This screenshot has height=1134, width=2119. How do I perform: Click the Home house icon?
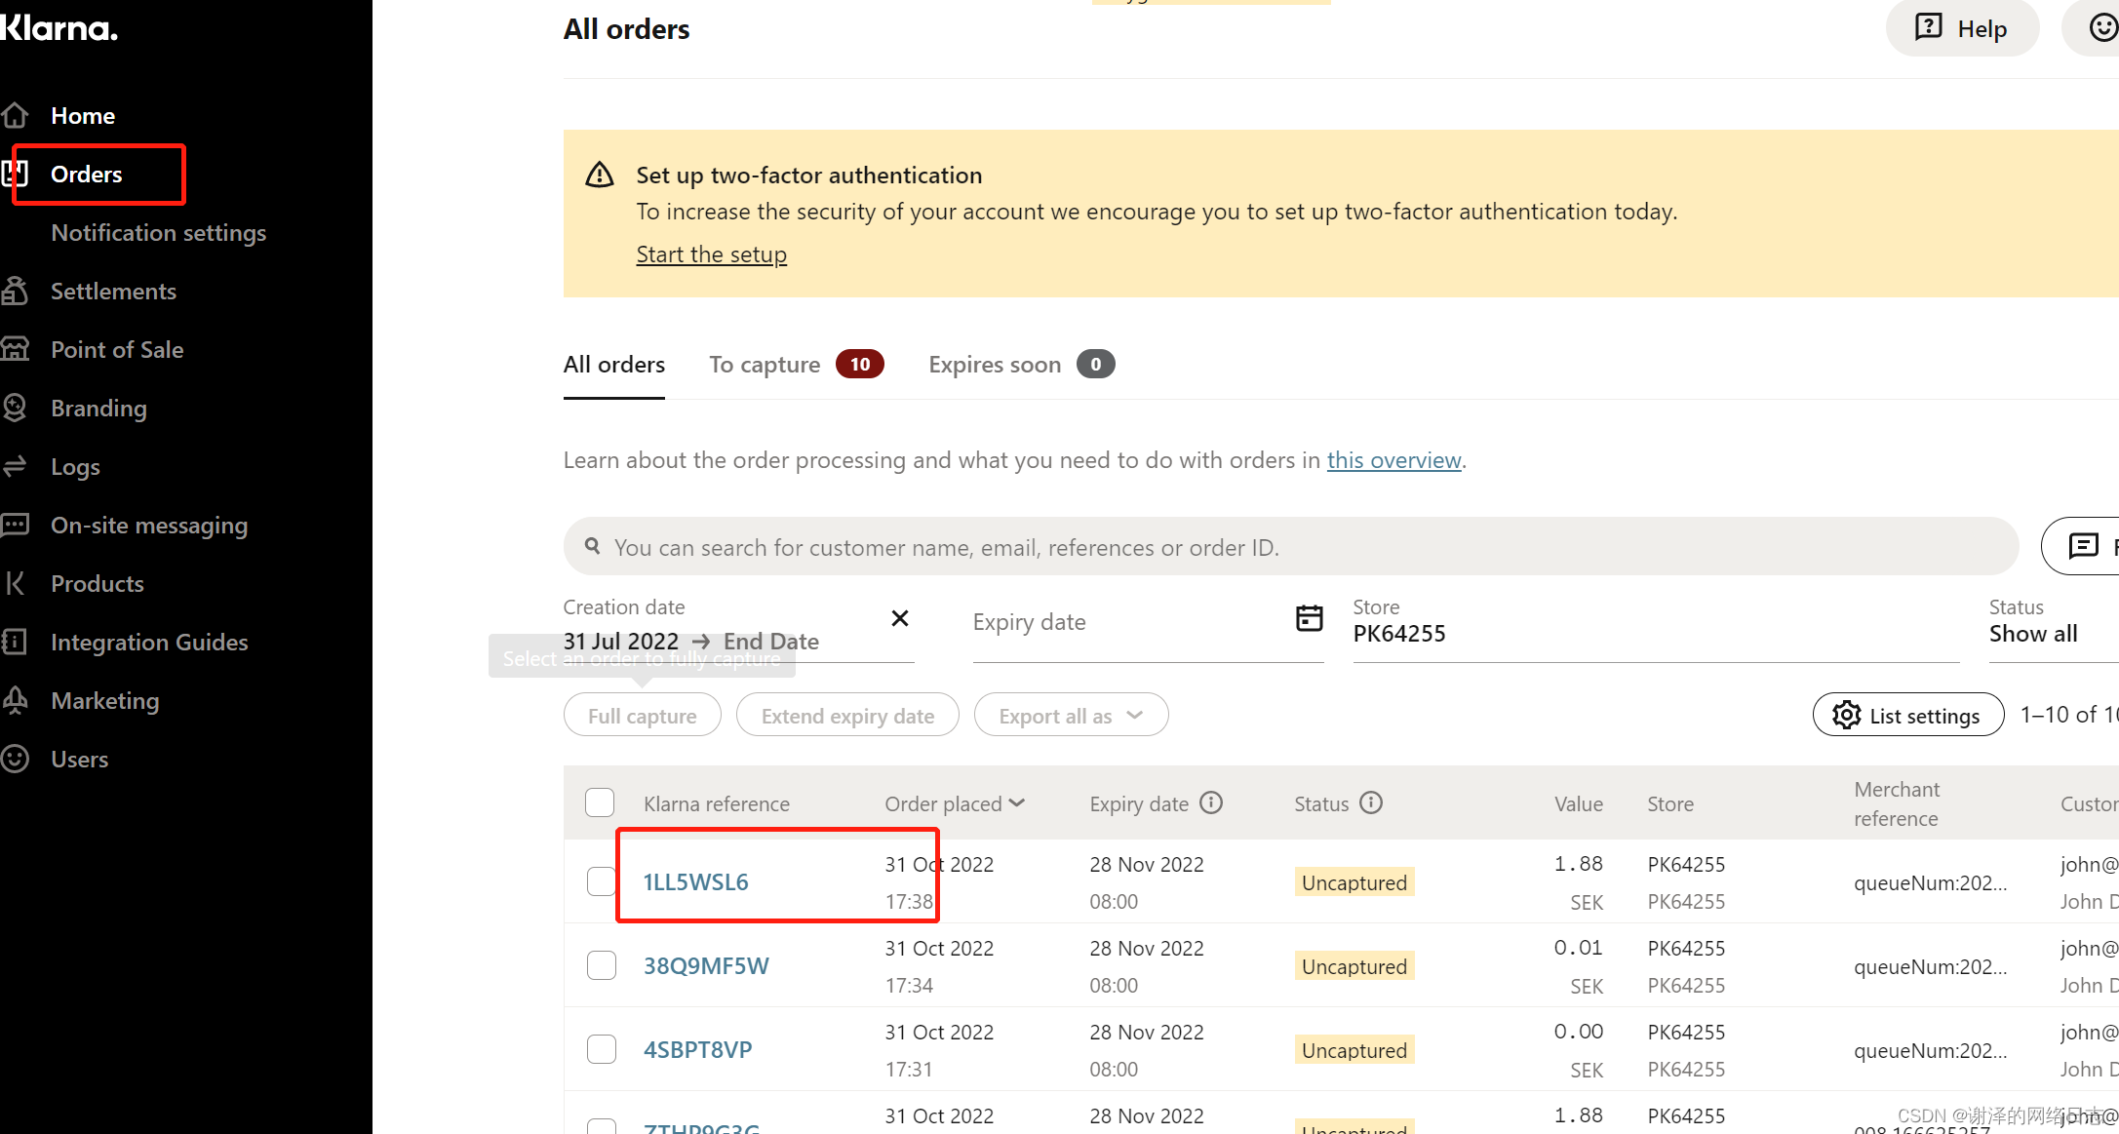click(15, 115)
